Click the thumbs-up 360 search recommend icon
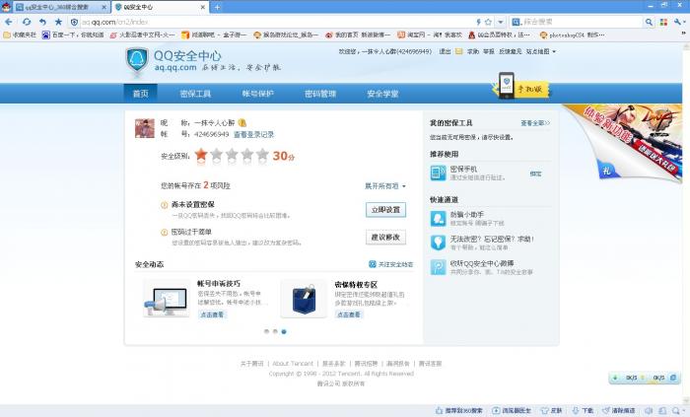The image size is (690, 417). (x=439, y=410)
